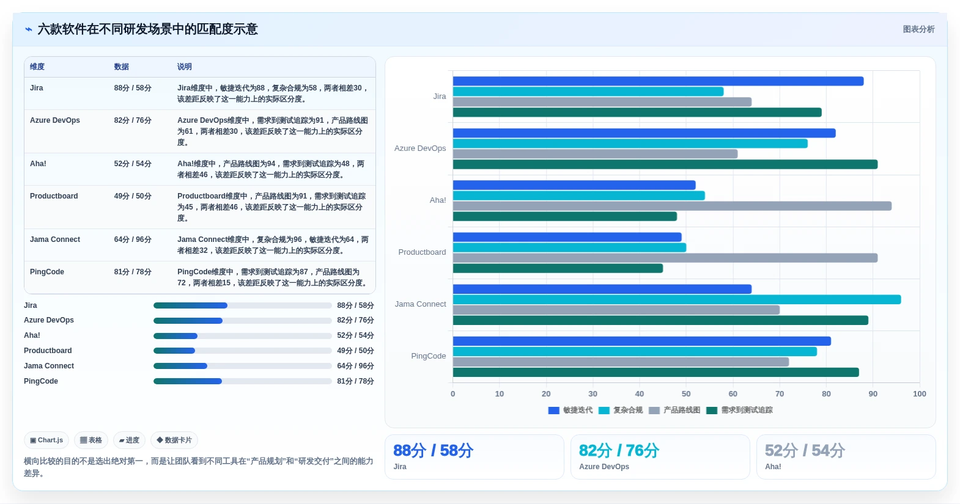Click the PingCode y-axis label
This screenshot has width=960, height=504.
click(x=429, y=356)
